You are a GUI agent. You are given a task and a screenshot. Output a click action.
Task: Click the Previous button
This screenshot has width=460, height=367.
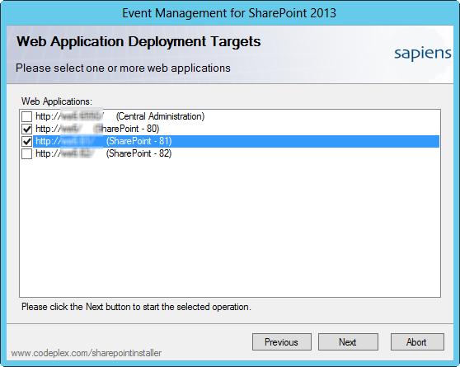(x=282, y=341)
